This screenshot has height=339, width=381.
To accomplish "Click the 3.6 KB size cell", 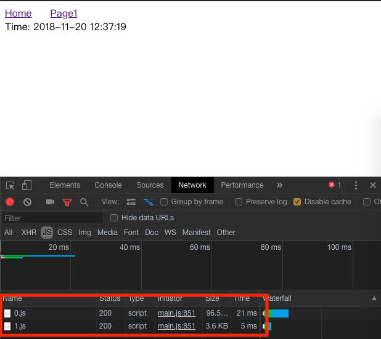I will tap(217, 326).
